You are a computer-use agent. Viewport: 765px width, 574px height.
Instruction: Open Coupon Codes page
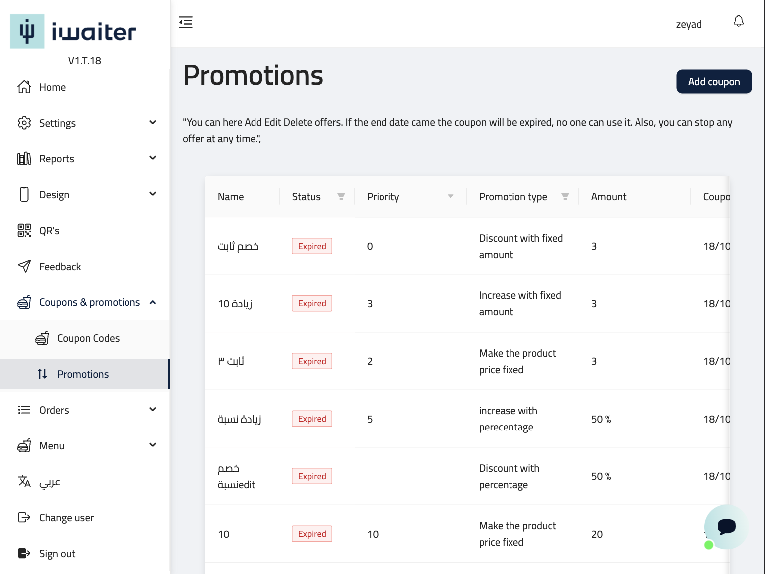[88, 338]
